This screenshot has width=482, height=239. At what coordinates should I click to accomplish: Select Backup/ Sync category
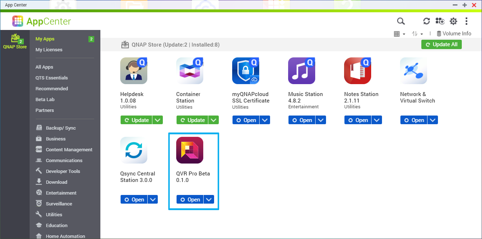56,128
